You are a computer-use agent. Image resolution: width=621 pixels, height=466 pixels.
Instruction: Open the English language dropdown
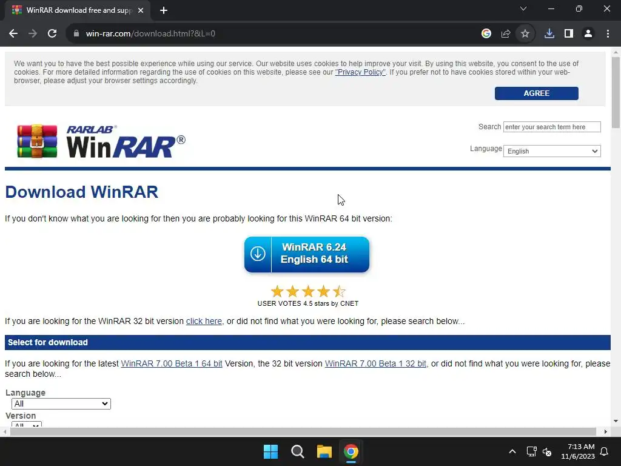coord(552,151)
